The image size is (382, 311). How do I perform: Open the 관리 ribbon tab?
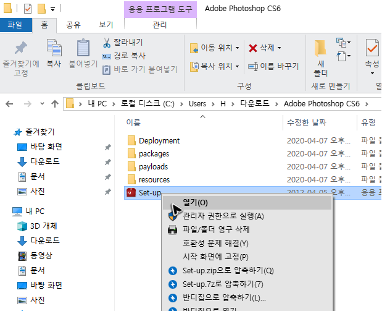(160, 25)
